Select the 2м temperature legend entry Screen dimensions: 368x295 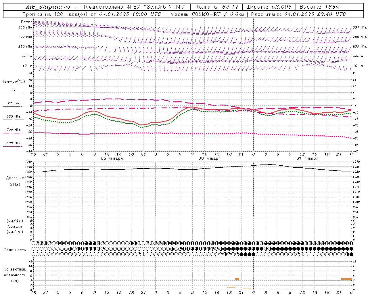(x=14, y=90)
